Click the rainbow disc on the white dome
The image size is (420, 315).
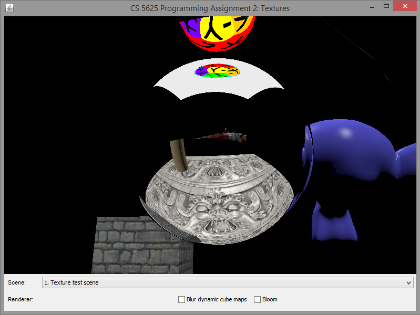tap(217, 71)
